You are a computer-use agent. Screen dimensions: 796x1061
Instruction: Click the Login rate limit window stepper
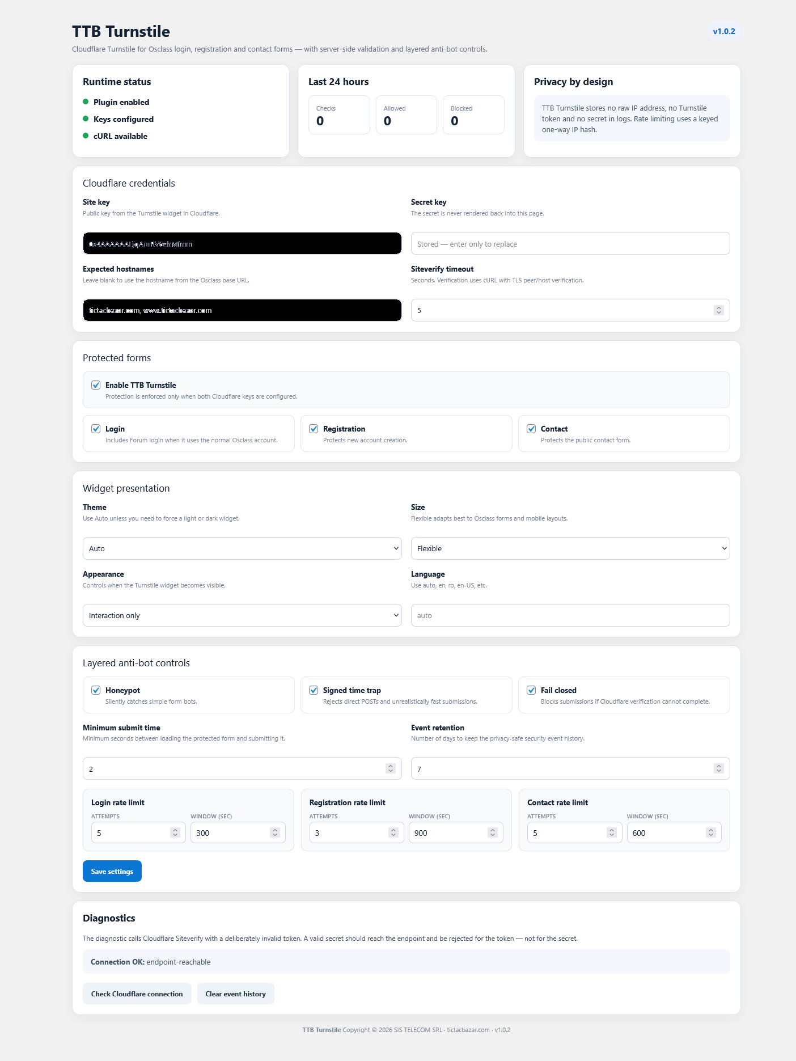275,832
